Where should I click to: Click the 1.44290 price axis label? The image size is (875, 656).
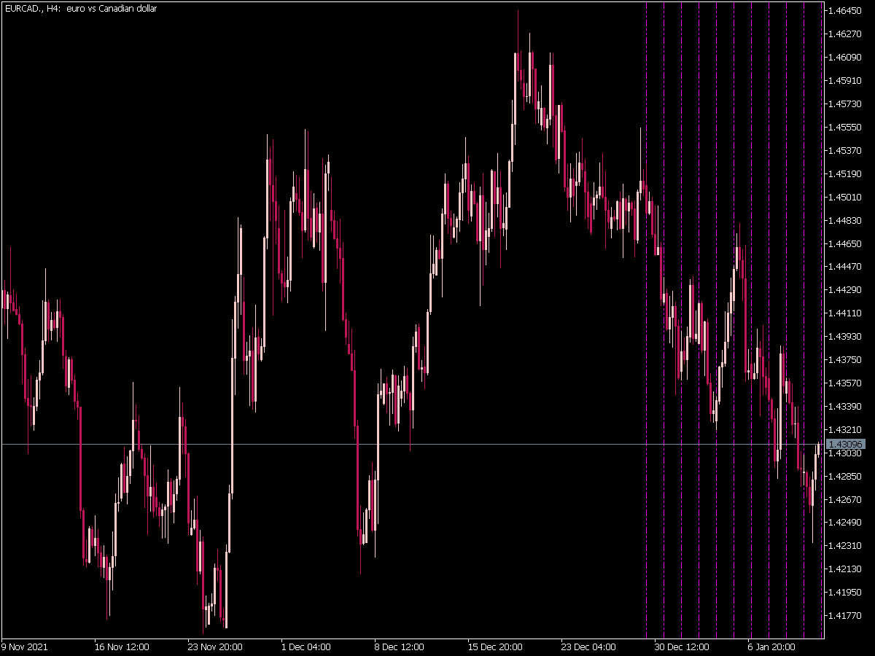click(846, 289)
